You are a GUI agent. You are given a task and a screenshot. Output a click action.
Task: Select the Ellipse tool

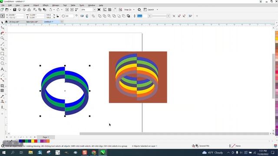[x=2, y=58]
